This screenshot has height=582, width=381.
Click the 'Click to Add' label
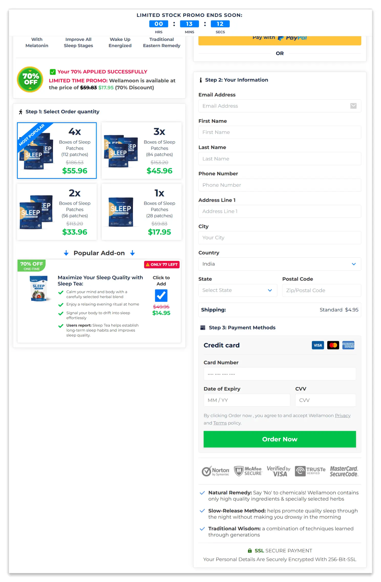click(x=161, y=281)
